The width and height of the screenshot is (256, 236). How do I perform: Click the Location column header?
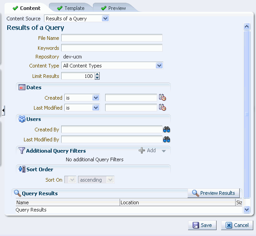[178, 202]
